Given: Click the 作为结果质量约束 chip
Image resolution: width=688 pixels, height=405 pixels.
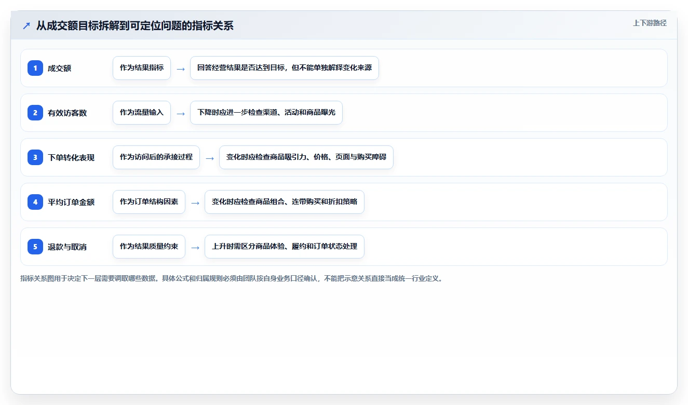Looking at the screenshot, I should coord(149,247).
